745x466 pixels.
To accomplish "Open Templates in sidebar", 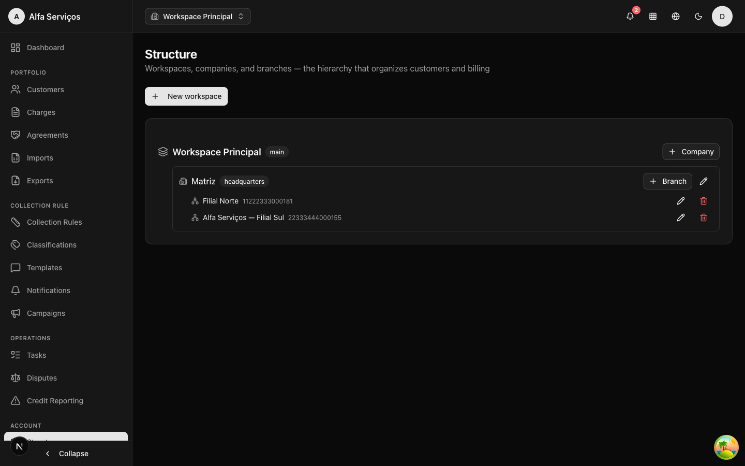I will pos(66,268).
